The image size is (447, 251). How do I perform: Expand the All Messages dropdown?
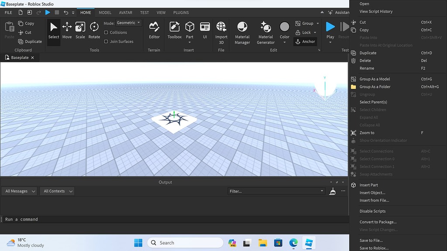pos(19,191)
